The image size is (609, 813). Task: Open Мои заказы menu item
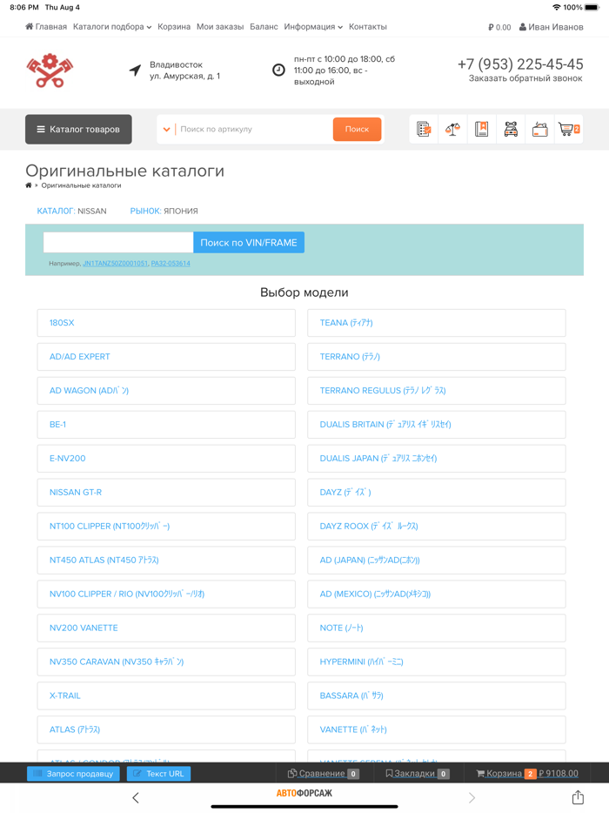pyautogui.click(x=220, y=27)
